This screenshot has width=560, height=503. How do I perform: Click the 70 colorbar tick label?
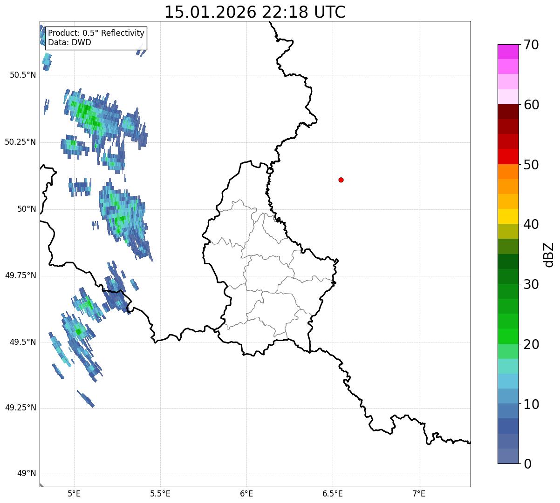point(531,45)
